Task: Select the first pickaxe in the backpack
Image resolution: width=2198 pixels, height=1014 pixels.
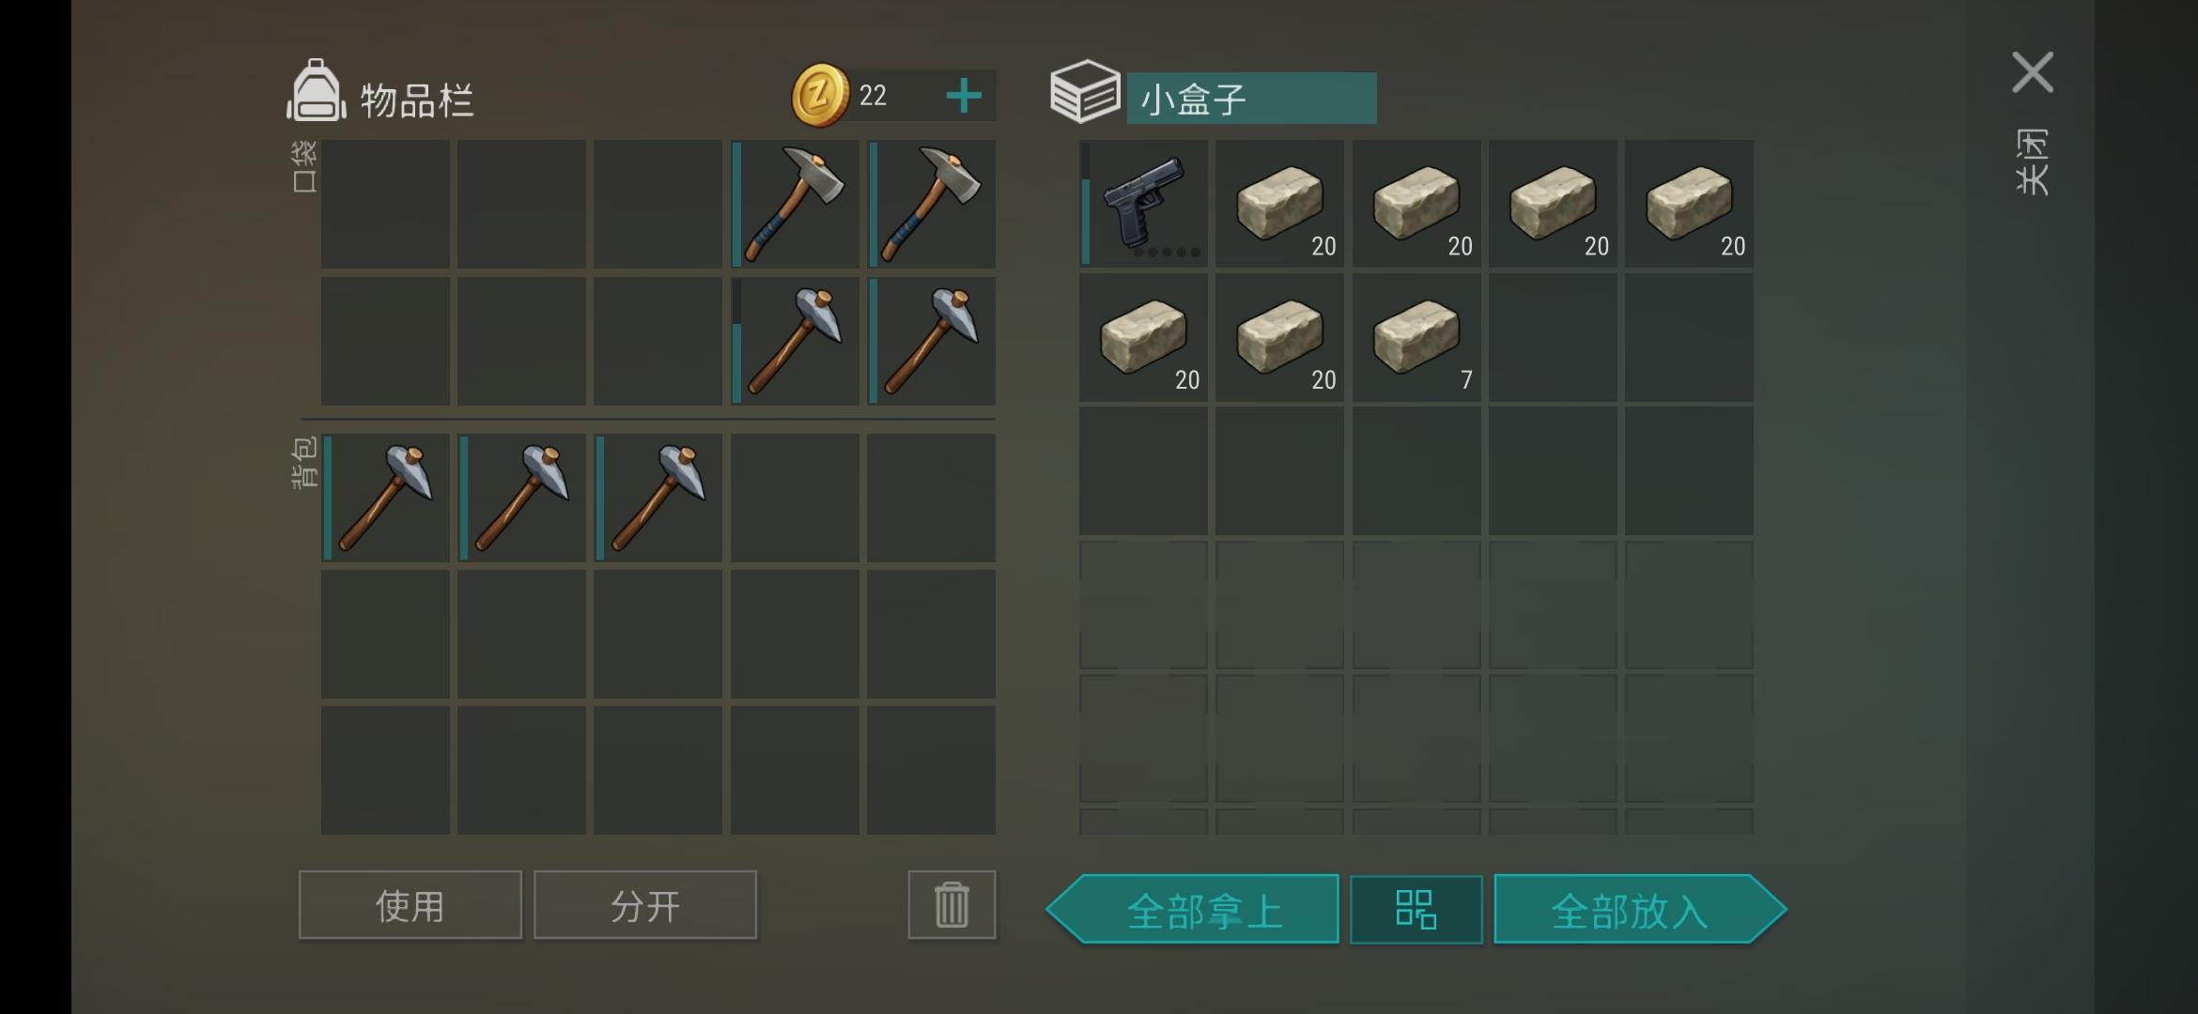Action: click(x=385, y=498)
